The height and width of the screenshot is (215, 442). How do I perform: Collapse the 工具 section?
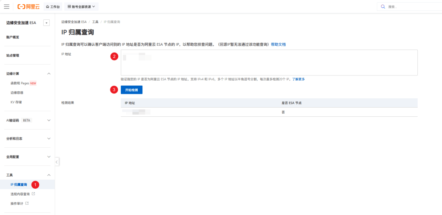49,175
